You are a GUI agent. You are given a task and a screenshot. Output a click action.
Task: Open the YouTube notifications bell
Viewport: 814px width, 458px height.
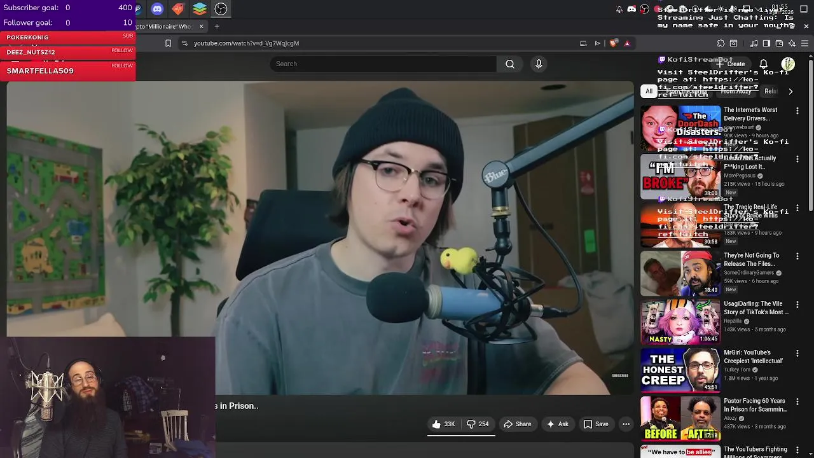[x=764, y=64]
